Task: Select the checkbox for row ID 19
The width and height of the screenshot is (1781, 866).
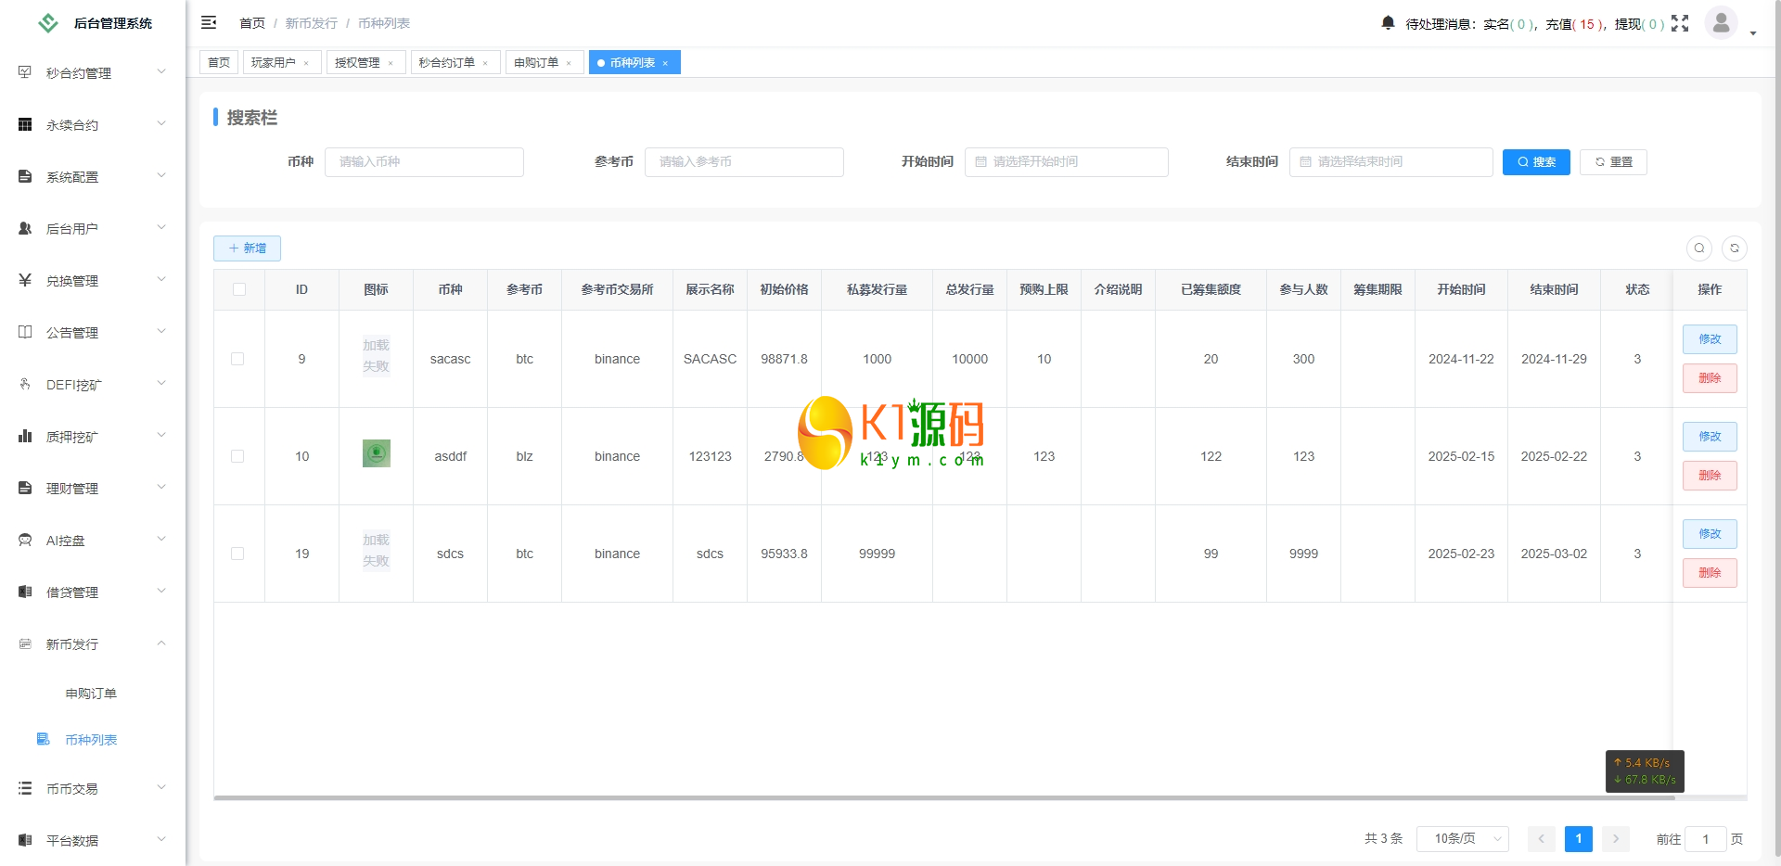Action: [x=237, y=554]
